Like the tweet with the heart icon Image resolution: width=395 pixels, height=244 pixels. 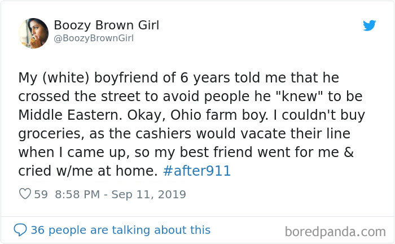25,194
